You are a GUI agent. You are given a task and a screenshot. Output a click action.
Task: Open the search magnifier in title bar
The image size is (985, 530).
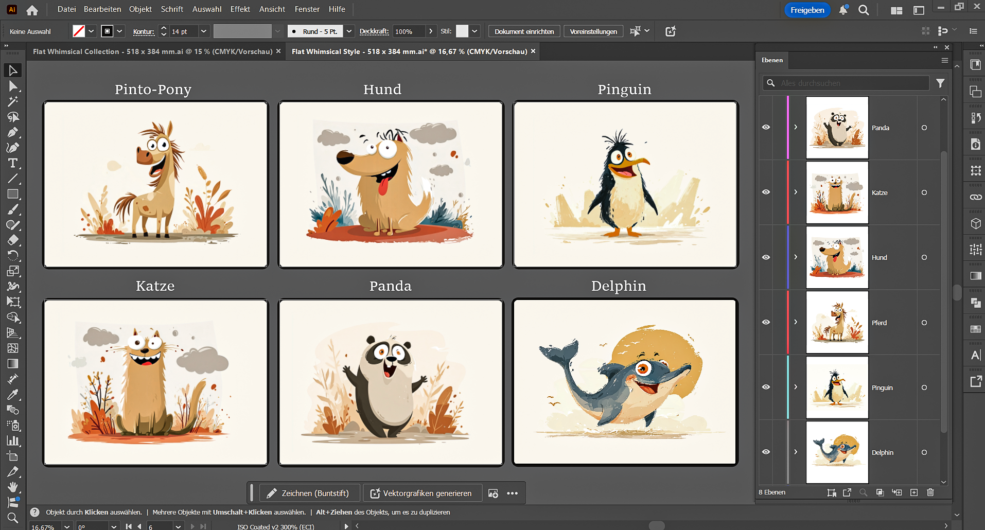coord(864,10)
